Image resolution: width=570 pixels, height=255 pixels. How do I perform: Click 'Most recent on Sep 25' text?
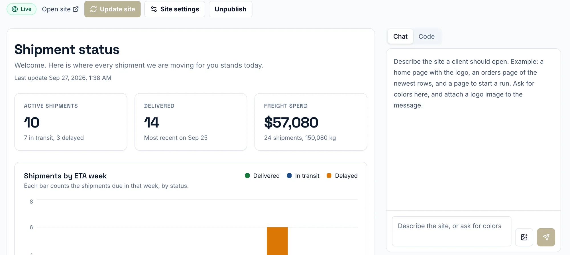pos(176,138)
